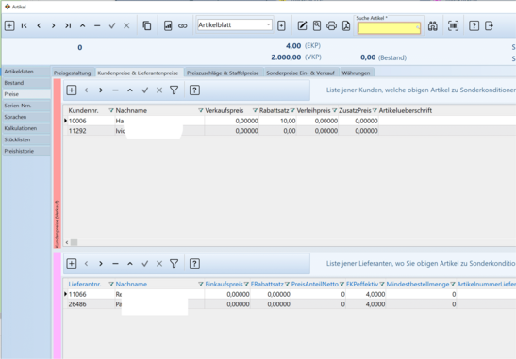This screenshot has height=359, width=516.
Task: Delete row in customer price toolbar
Action: tap(115, 90)
